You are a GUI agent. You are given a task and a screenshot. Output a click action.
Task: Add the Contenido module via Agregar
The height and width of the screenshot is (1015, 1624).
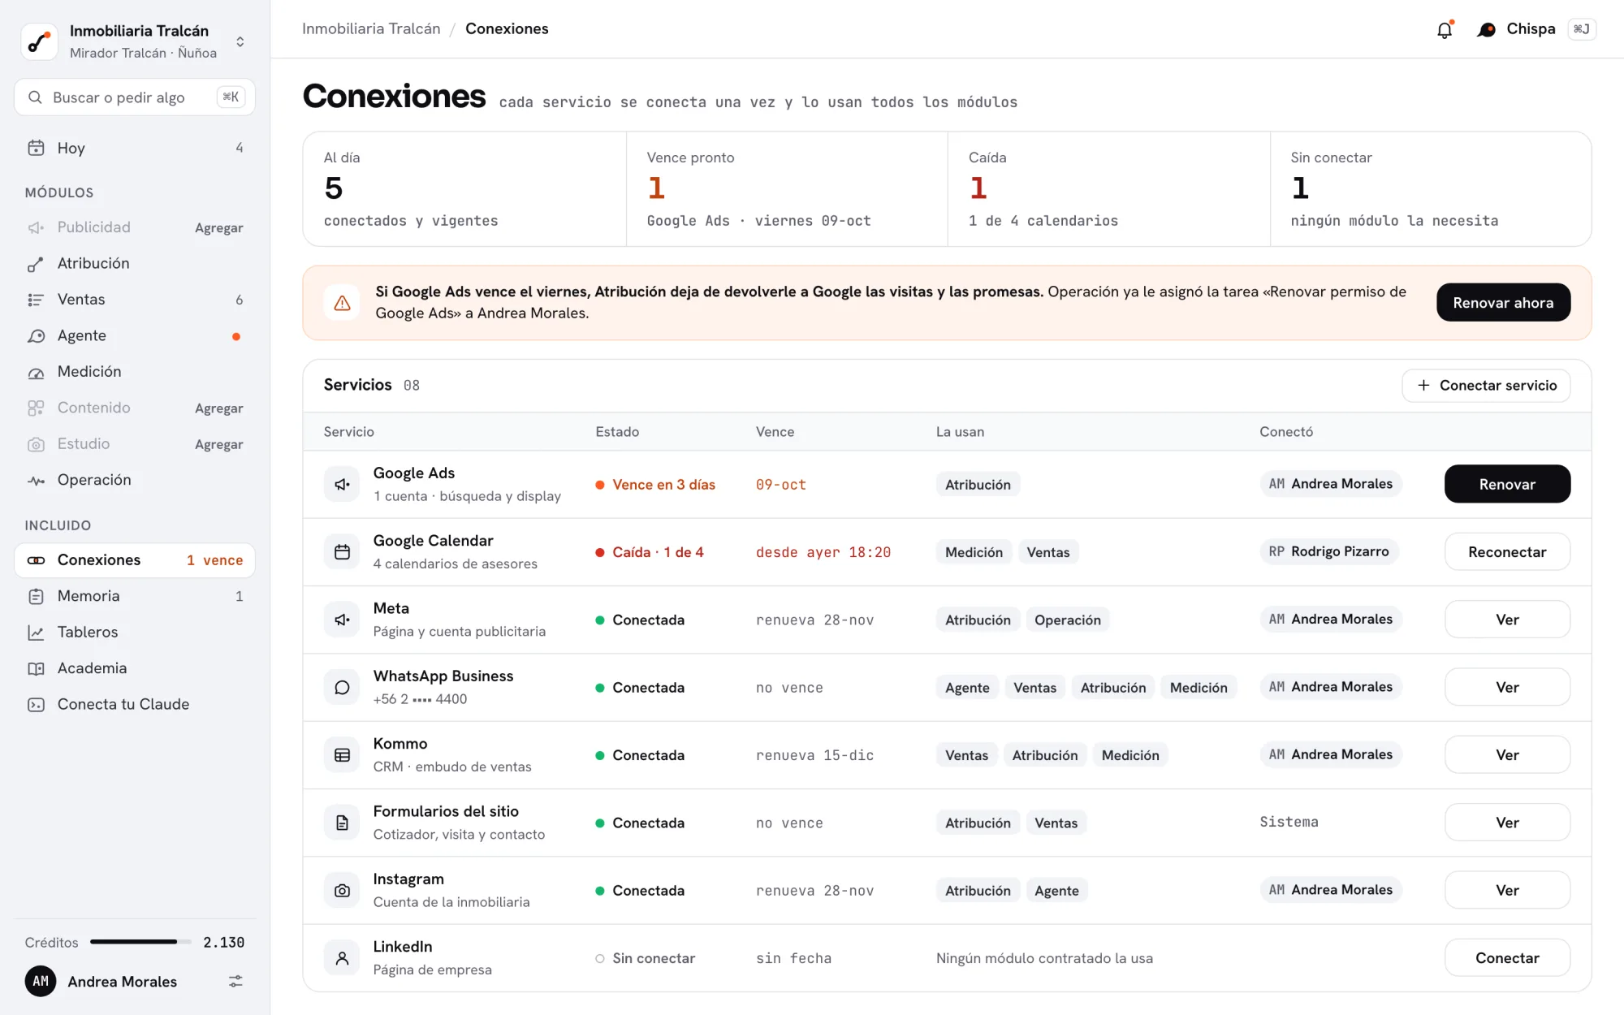click(x=218, y=408)
